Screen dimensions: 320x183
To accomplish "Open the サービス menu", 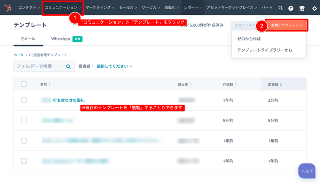I will pos(151,7).
